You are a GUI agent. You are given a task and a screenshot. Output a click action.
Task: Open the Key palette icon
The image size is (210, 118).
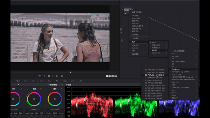(x=65, y=81)
